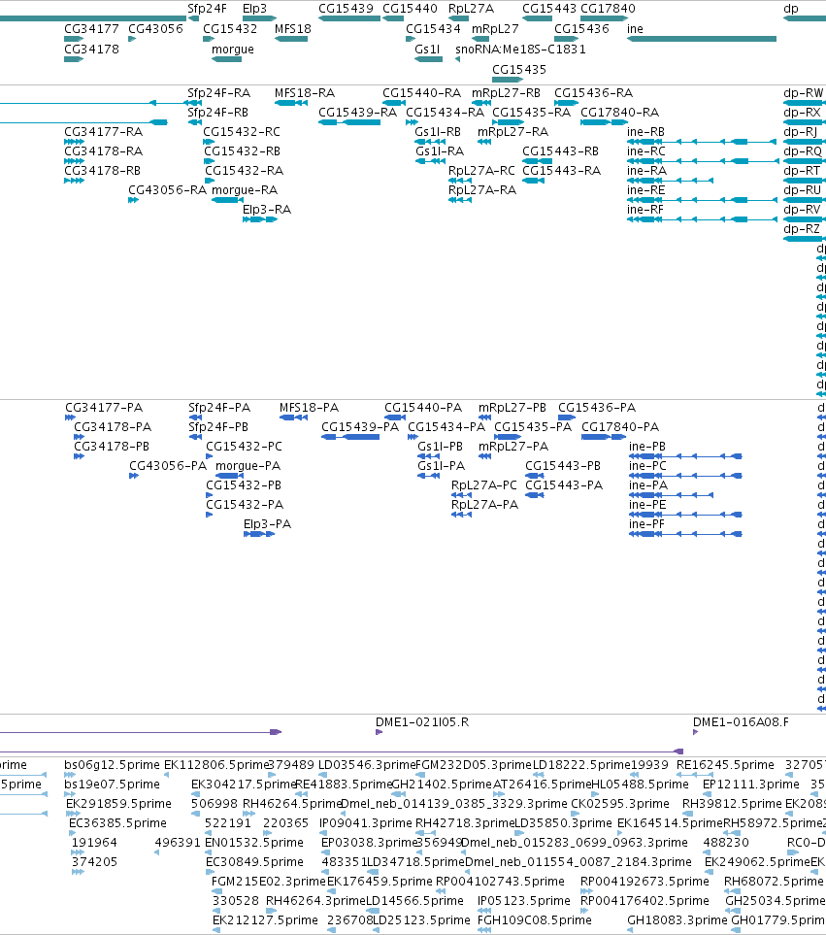Select transcript Gs1l-RB
The height and width of the screenshot is (935, 826).
pyautogui.click(x=438, y=132)
